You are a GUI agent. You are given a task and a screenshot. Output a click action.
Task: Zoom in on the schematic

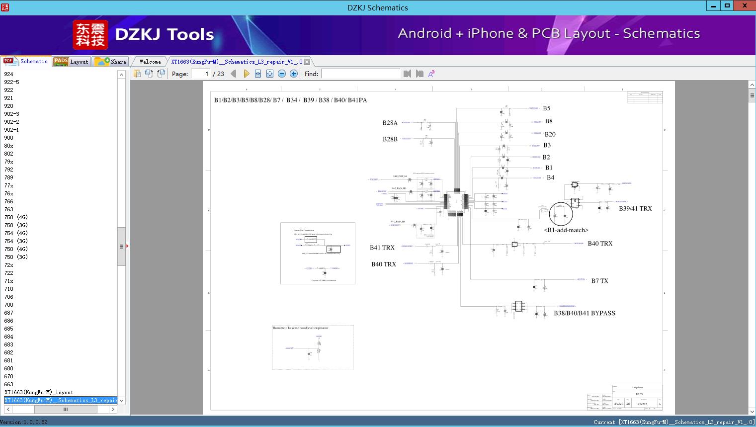(294, 74)
